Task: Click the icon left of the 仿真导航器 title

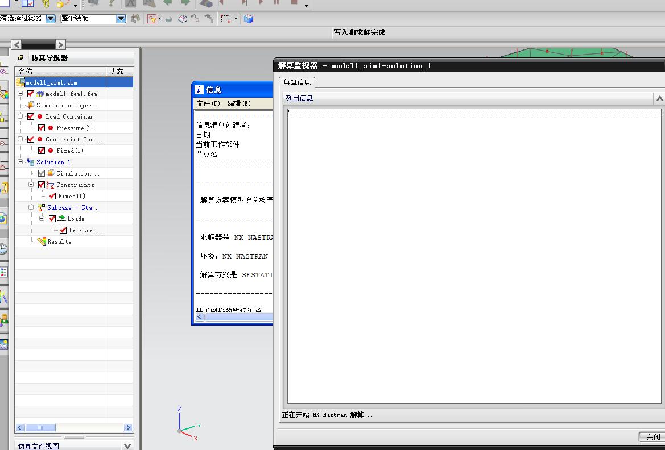Action: (x=20, y=57)
